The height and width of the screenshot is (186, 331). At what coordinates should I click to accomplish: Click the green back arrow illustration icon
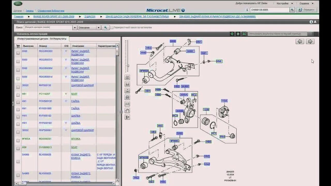[x=232, y=34]
